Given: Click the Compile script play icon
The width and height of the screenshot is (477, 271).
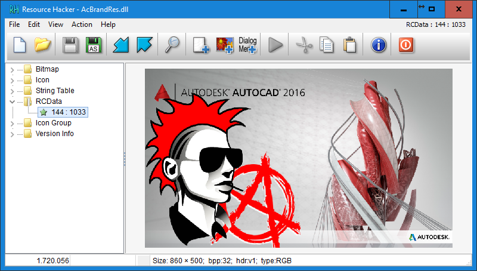Looking at the screenshot, I should [x=275, y=45].
